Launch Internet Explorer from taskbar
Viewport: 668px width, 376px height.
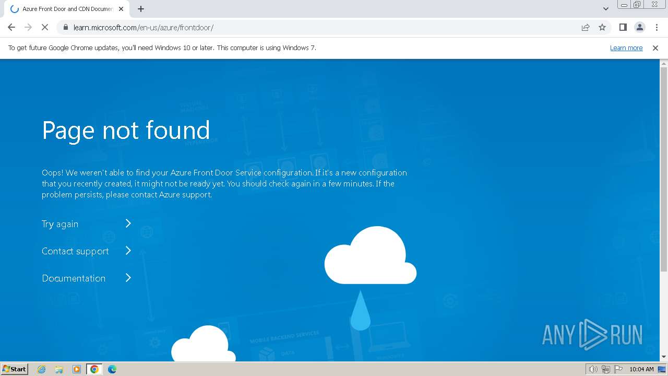(x=42, y=369)
